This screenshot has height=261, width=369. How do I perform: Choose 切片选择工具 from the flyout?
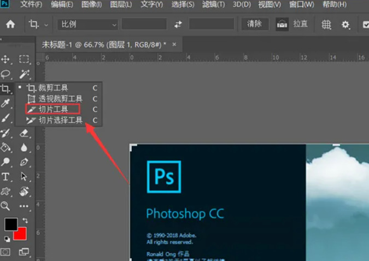pos(59,120)
